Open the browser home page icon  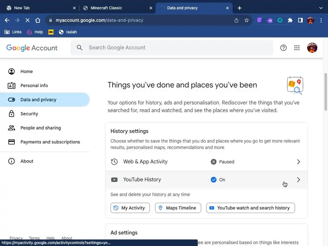coord(38,20)
